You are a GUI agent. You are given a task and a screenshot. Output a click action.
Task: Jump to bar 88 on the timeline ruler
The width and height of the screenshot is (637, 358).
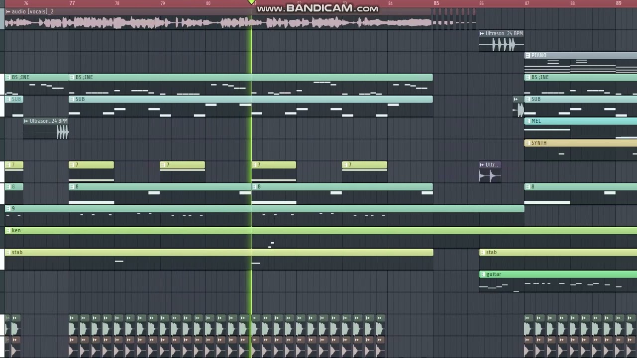point(572,3)
